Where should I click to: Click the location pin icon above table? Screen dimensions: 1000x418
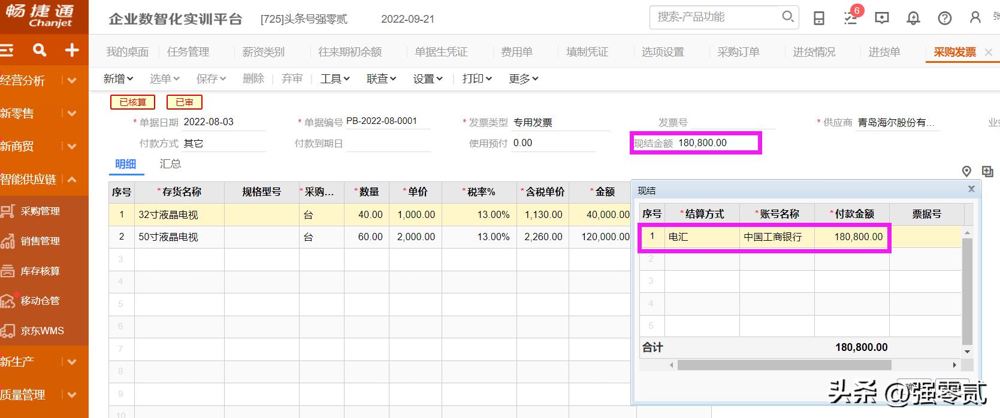pos(966,172)
